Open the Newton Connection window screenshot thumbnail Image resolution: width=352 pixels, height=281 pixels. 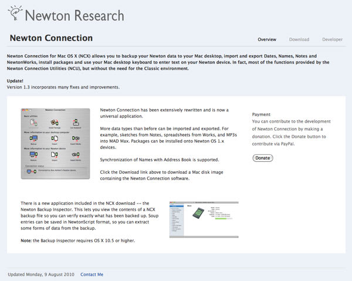56,144
